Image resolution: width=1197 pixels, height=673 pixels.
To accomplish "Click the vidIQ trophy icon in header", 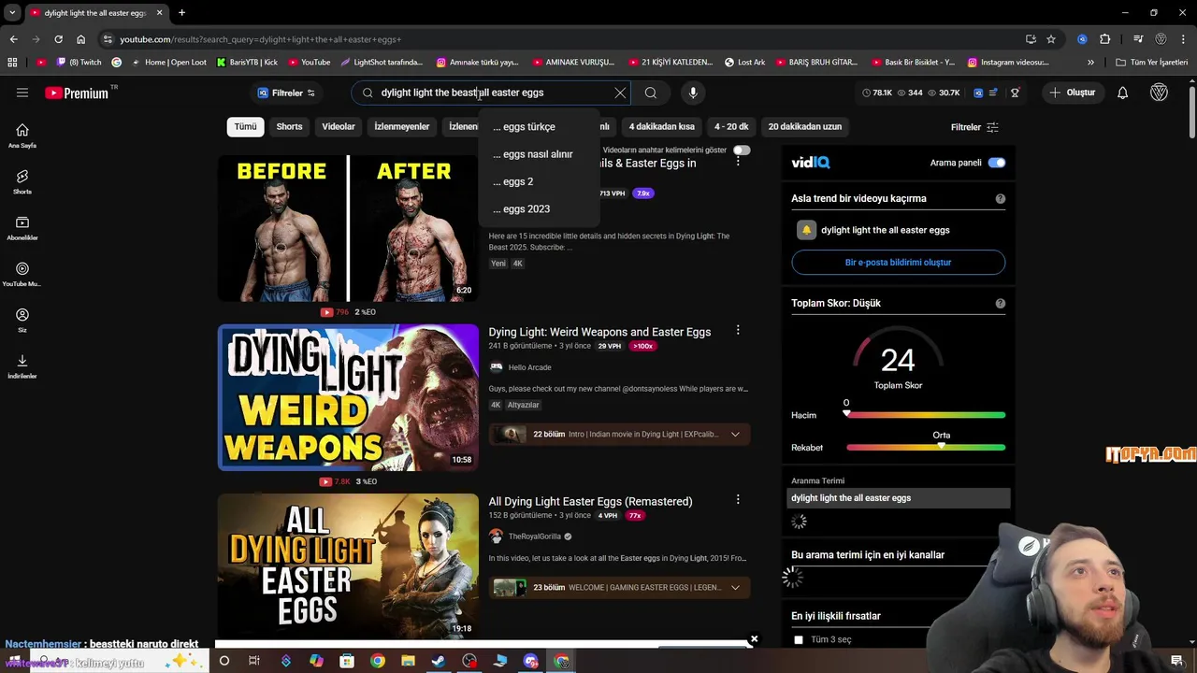I will (1015, 93).
